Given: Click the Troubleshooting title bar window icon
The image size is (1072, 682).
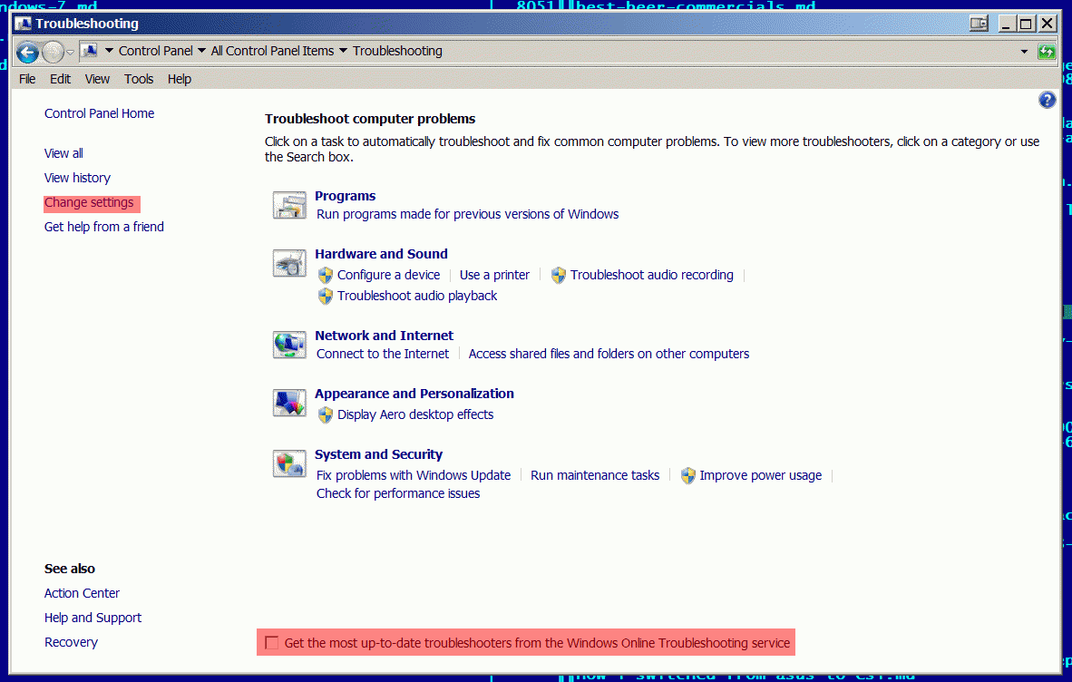Looking at the screenshot, I should 24,24.
